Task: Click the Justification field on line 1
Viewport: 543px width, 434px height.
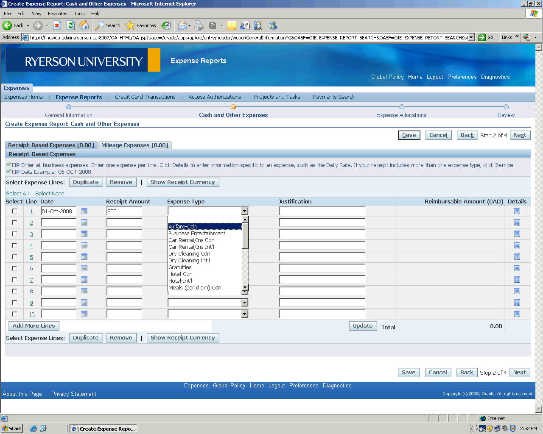Action: 322,211
